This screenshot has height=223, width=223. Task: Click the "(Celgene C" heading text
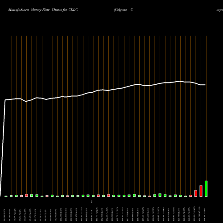coord(124,10)
